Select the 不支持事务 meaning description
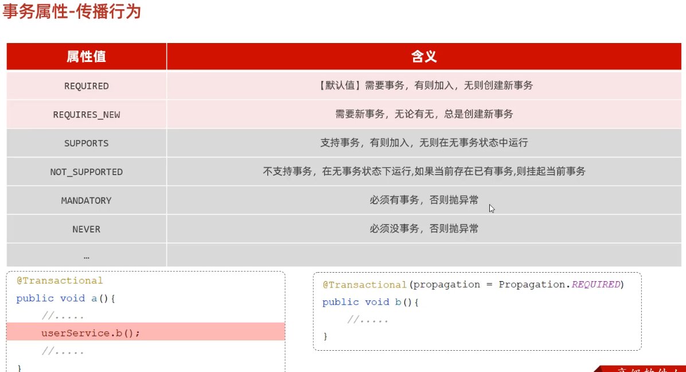This screenshot has height=372, width=686. (x=424, y=172)
